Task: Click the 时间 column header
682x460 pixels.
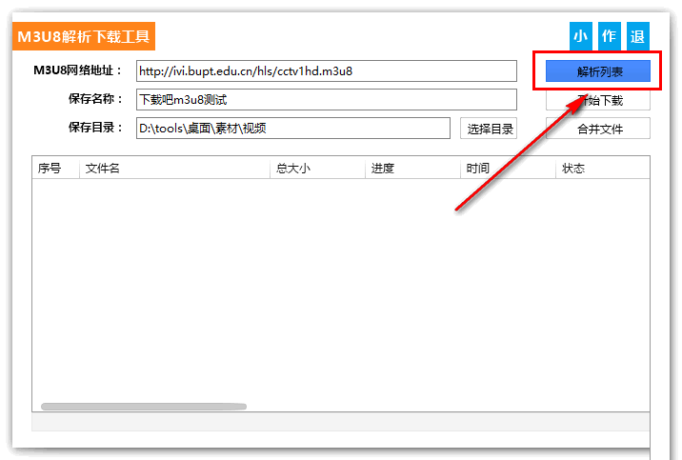Action: (508, 168)
